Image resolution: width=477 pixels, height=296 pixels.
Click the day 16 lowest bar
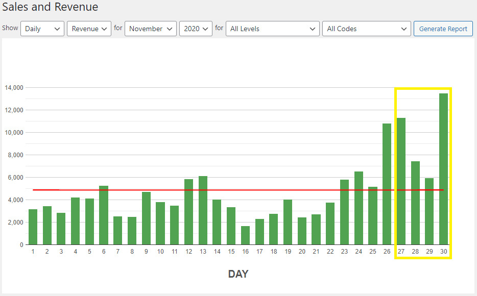point(245,235)
